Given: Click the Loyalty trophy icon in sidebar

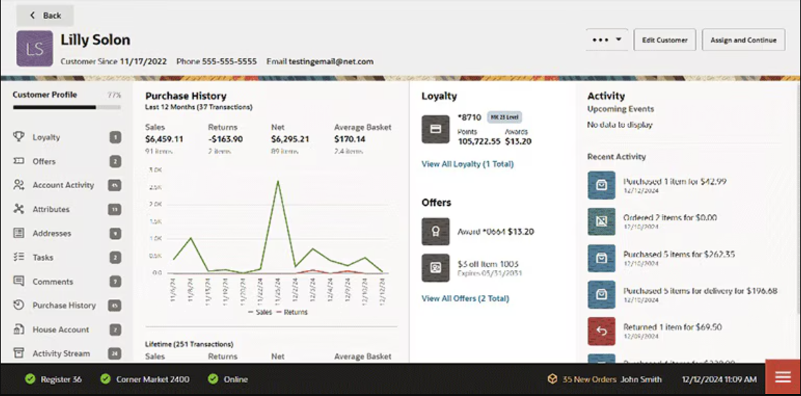Looking at the screenshot, I should pyautogui.click(x=19, y=137).
